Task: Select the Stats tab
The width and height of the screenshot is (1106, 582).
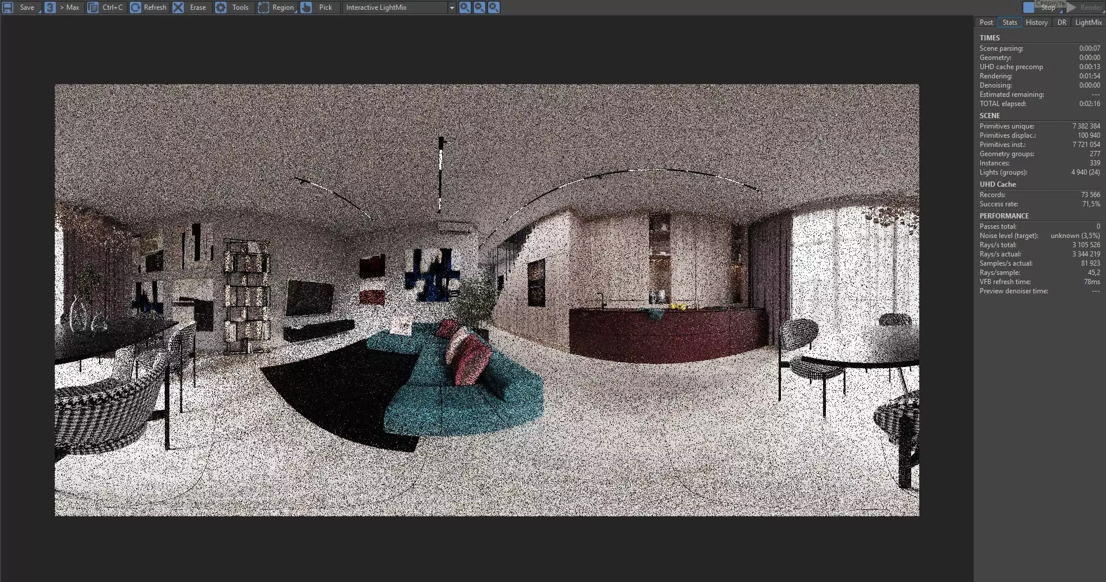Action: 1010,22
